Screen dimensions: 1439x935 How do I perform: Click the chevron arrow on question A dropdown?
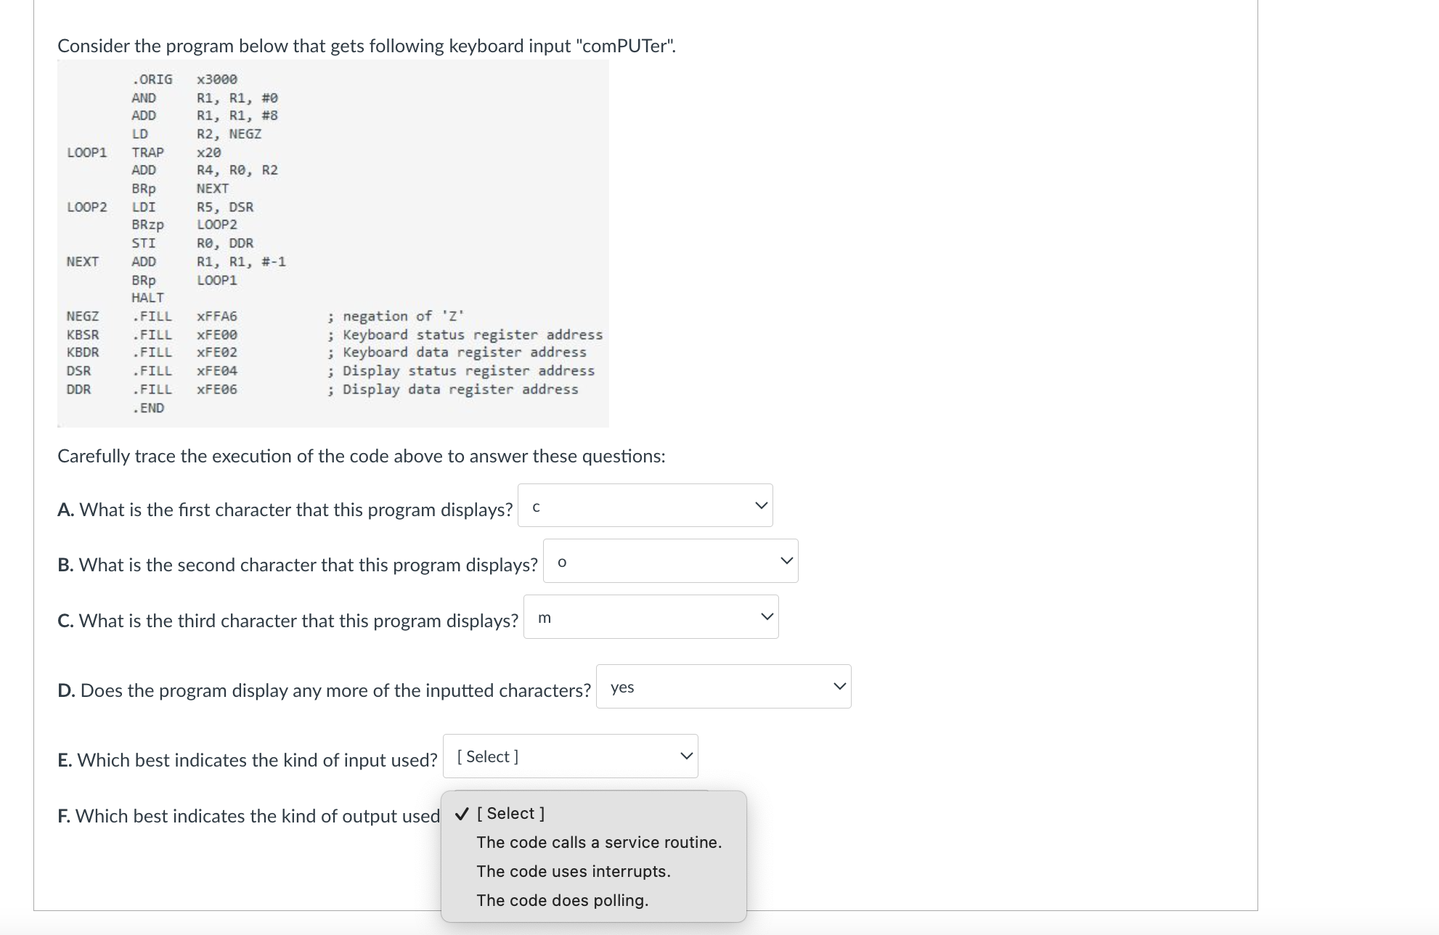[x=760, y=505]
